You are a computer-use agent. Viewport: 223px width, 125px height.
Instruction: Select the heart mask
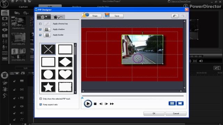tap(65, 74)
